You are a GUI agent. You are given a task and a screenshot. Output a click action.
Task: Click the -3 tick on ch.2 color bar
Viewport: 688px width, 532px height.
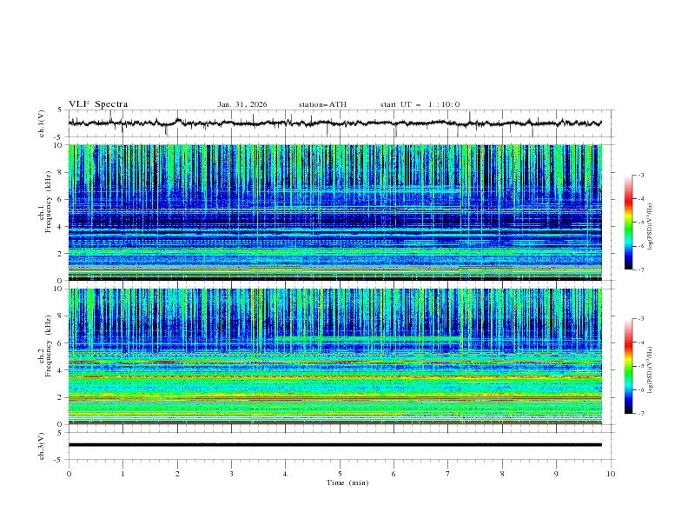641,319
